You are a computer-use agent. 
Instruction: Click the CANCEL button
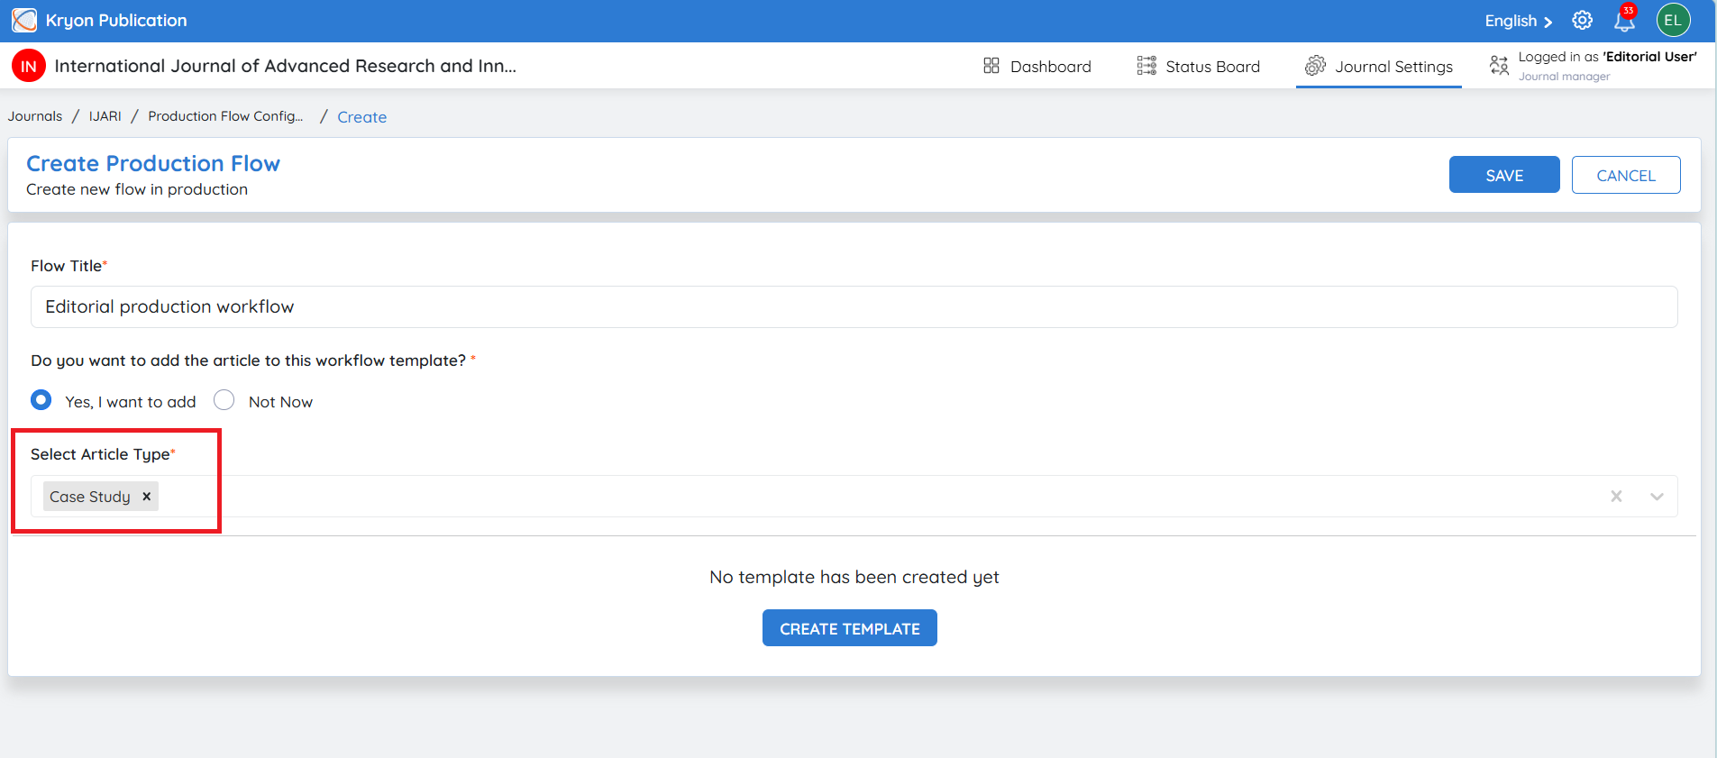tap(1626, 175)
